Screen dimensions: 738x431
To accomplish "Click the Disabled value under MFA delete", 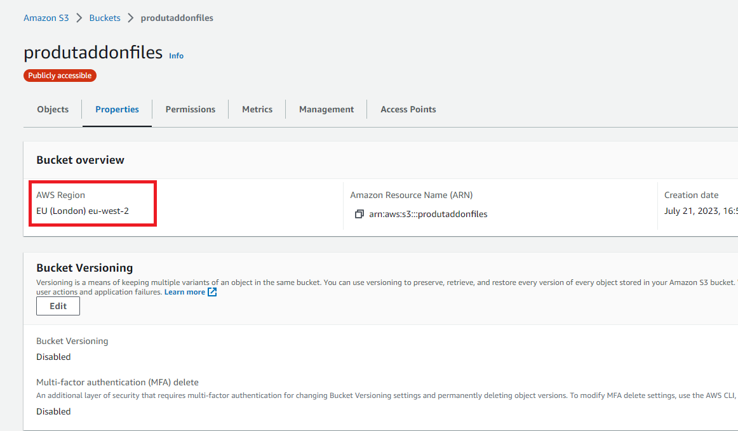I will pyautogui.click(x=53, y=411).
